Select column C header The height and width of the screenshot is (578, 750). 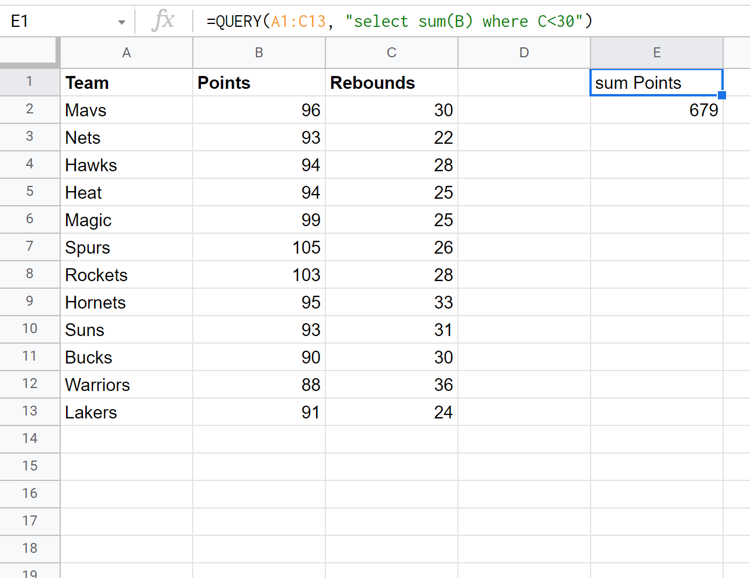[391, 53]
